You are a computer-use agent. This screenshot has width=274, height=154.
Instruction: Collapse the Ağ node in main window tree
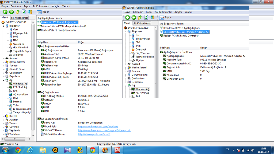tap(3, 80)
